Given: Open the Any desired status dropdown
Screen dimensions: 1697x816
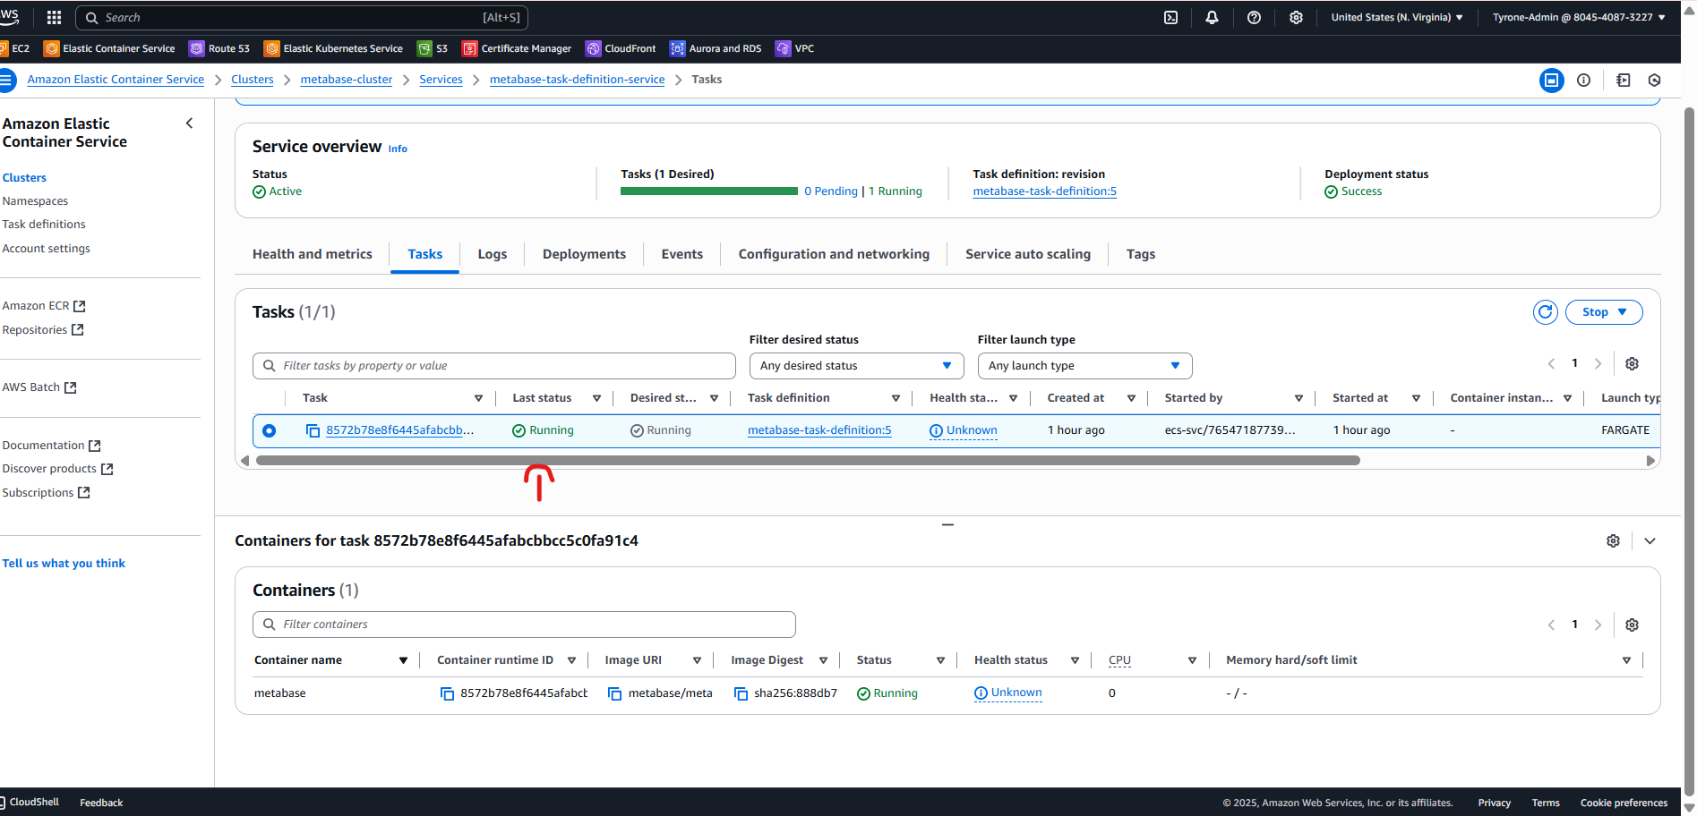Looking at the screenshot, I should point(855,365).
